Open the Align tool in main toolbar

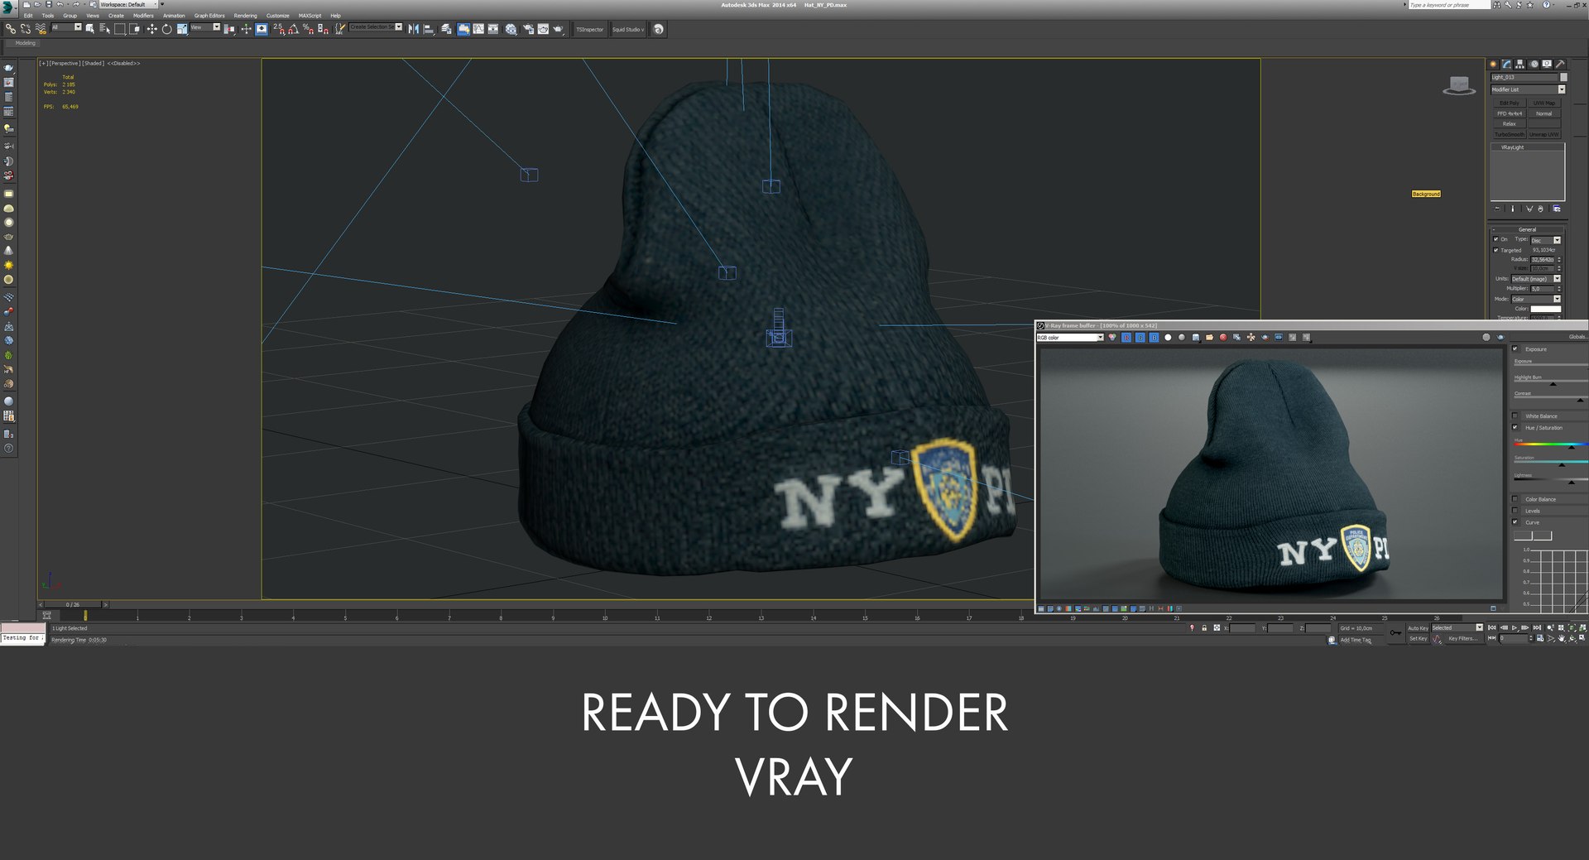429,29
